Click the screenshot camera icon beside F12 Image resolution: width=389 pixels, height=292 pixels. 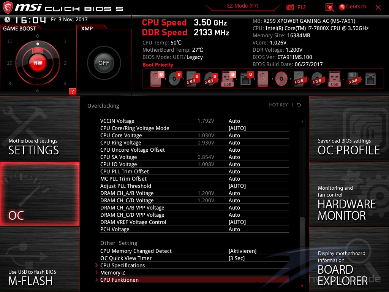(290, 8)
